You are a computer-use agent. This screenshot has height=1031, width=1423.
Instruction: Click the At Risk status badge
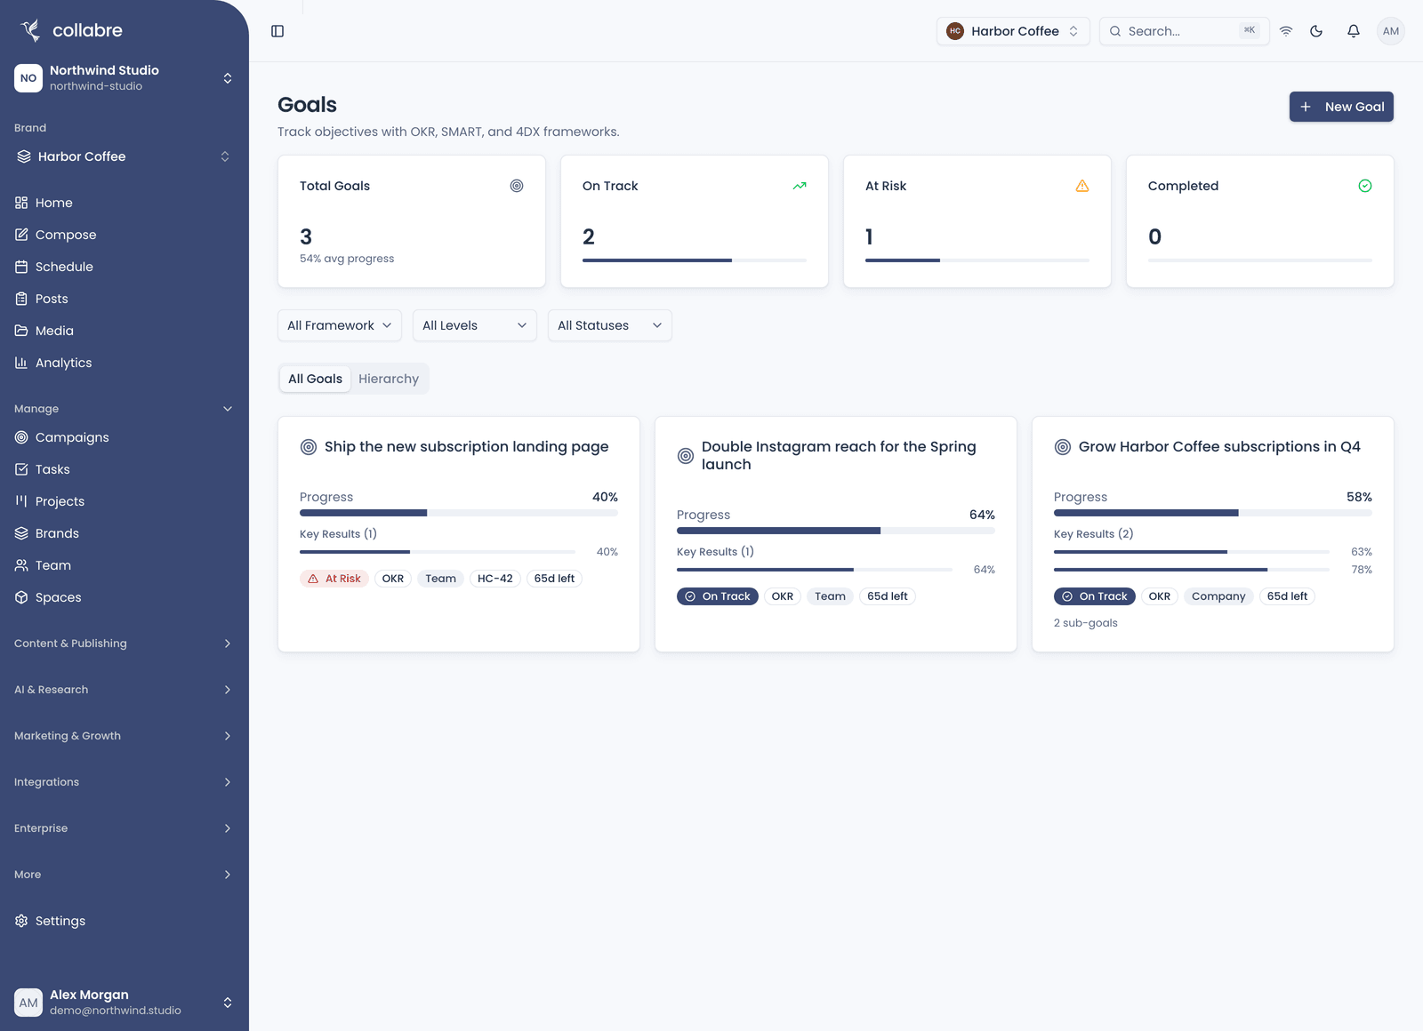coord(334,579)
